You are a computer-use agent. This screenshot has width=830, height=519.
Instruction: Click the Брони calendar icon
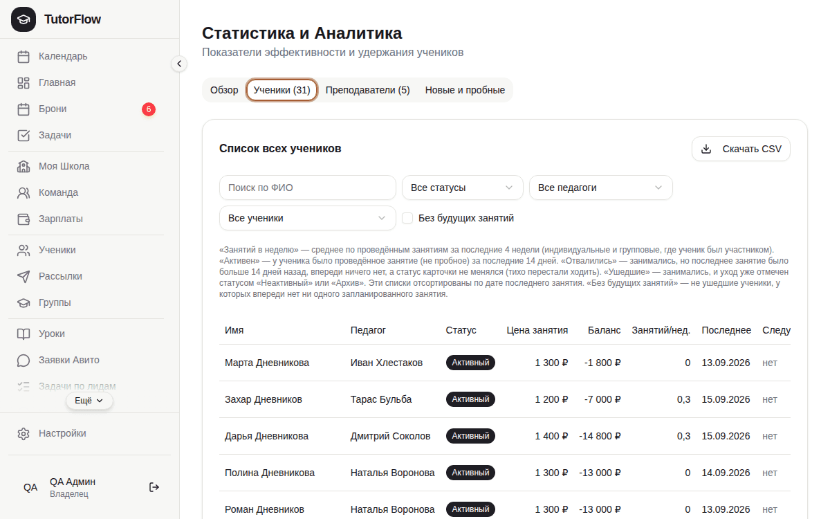[x=24, y=109]
